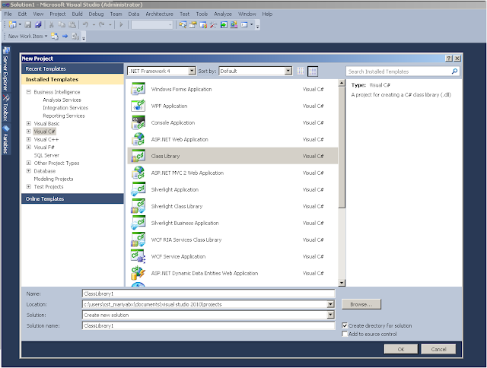Click the OK button
The image size is (487, 368).
pos(401,349)
